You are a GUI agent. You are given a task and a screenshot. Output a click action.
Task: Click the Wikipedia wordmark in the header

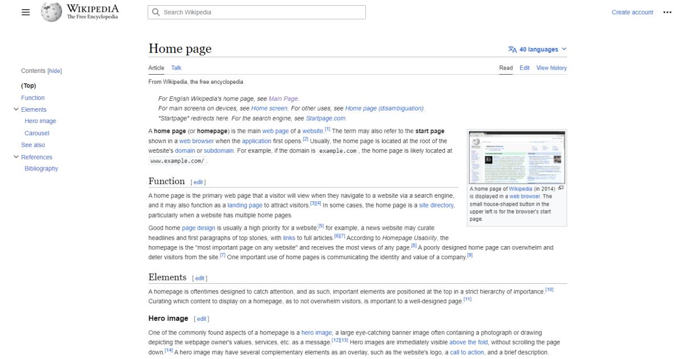pos(92,9)
